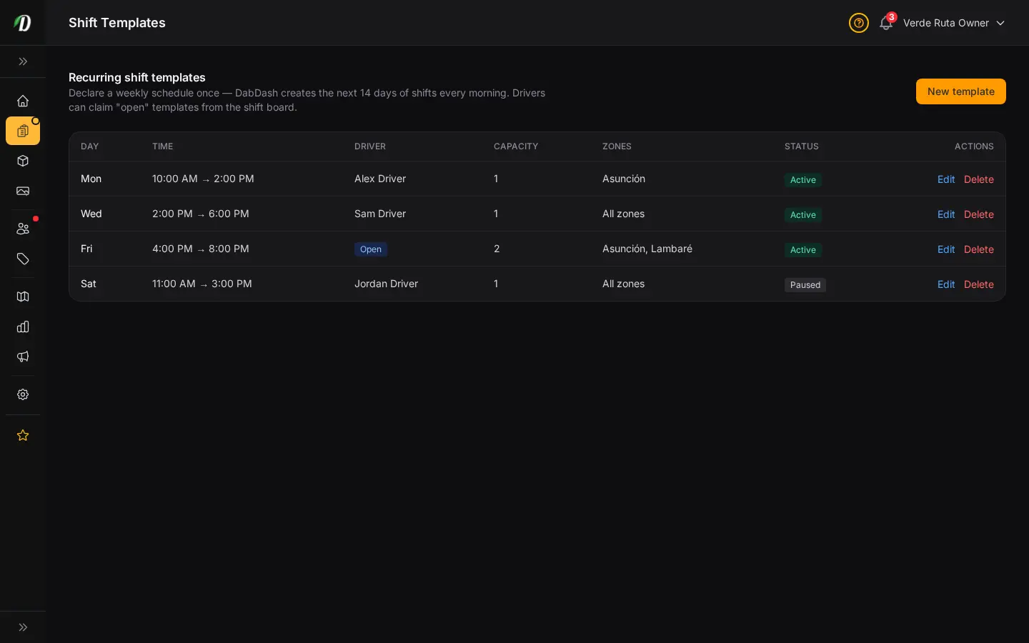Click the Wed day cell

[91, 214]
